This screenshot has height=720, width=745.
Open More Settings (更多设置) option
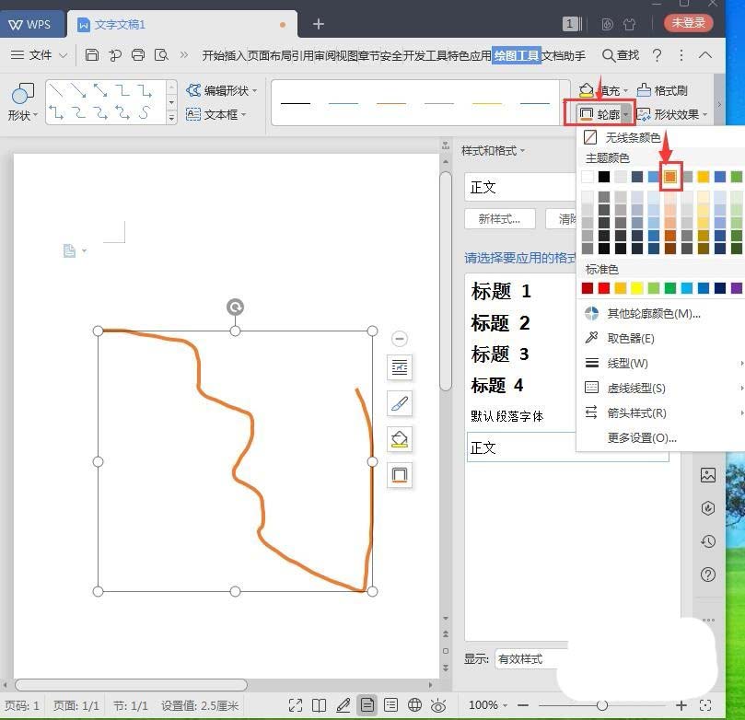pyautogui.click(x=642, y=437)
